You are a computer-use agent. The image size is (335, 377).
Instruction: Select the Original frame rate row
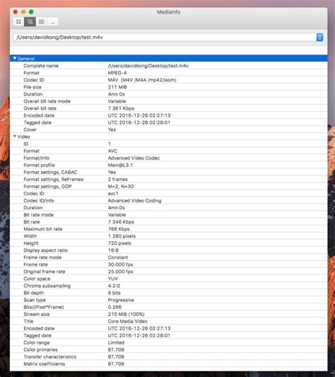click(168, 272)
